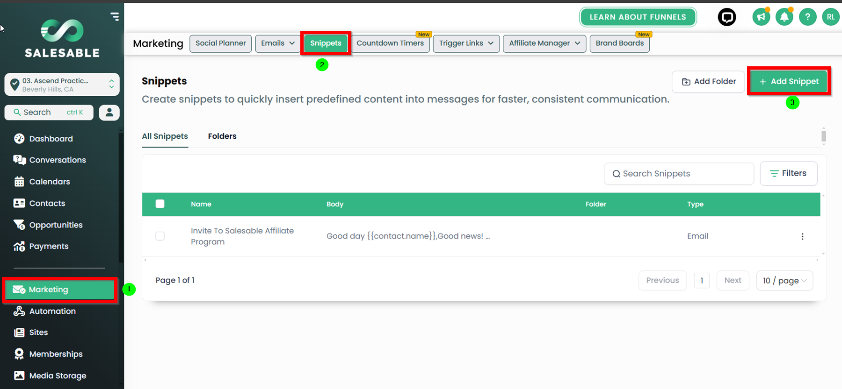Expand the Trigger Links dropdown
The width and height of the screenshot is (842, 389).
pyautogui.click(x=466, y=43)
